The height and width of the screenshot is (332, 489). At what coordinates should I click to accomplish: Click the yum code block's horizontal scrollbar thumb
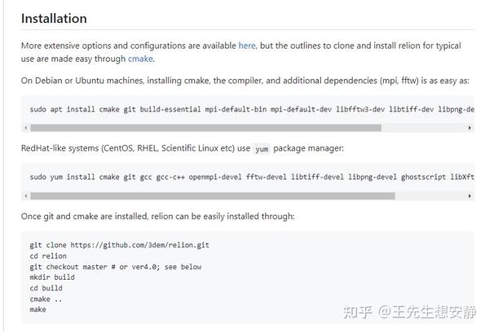[x=213, y=196]
